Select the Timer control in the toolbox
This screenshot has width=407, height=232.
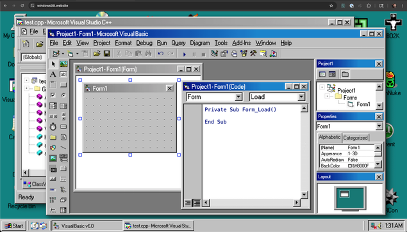point(53,127)
